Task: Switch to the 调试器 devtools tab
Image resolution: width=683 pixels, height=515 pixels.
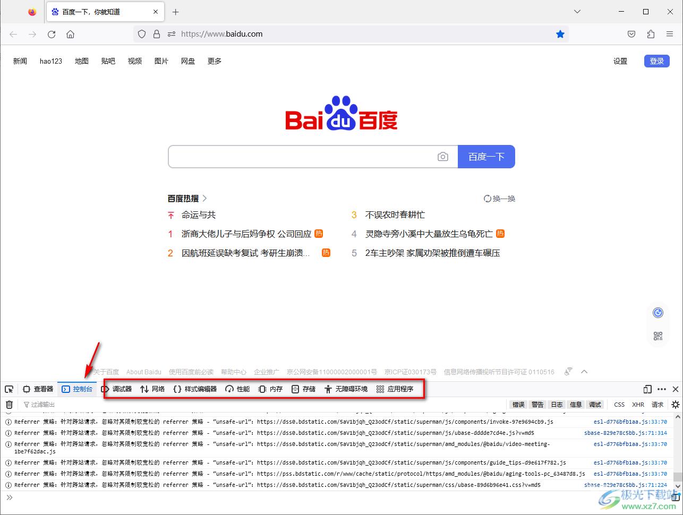Action: (116, 389)
